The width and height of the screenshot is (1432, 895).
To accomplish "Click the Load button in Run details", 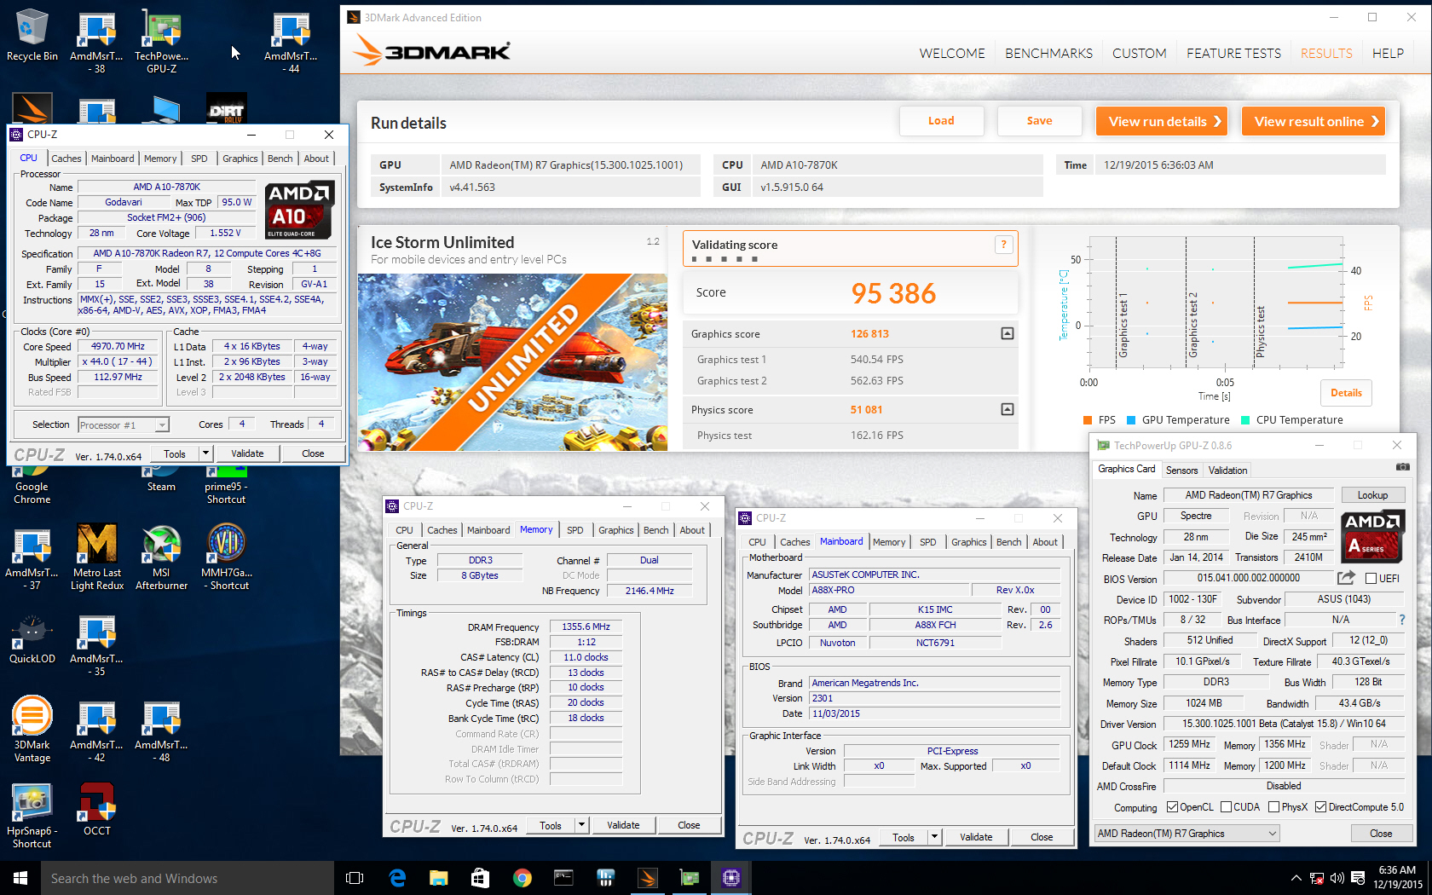I will (941, 121).
